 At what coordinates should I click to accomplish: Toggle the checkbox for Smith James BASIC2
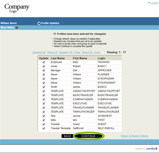click(x=44, y=87)
